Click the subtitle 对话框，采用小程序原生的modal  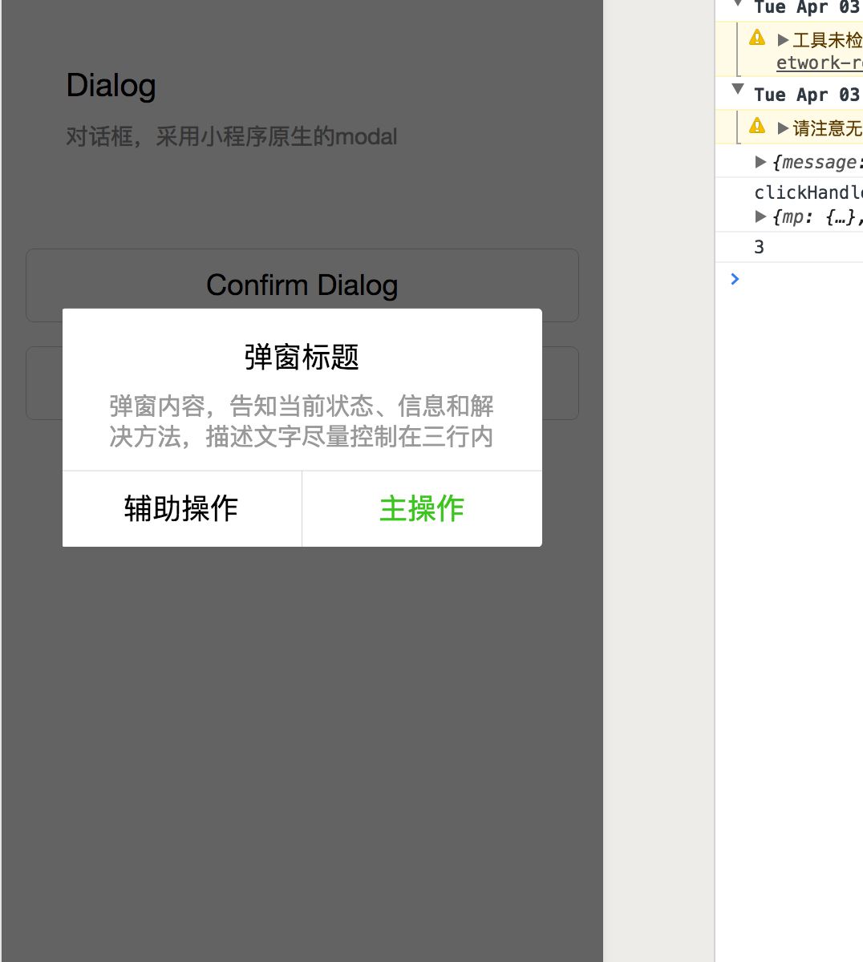(x=231, y=136)
